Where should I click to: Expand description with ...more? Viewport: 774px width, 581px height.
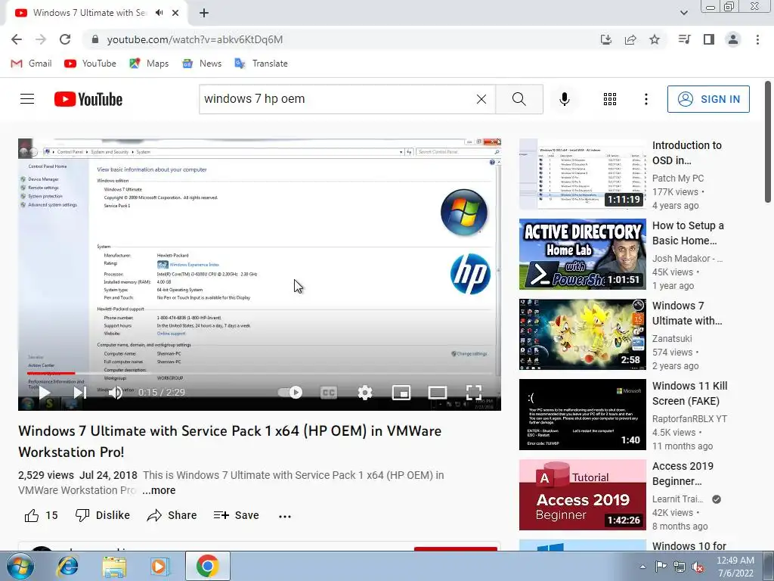point(159,490)
